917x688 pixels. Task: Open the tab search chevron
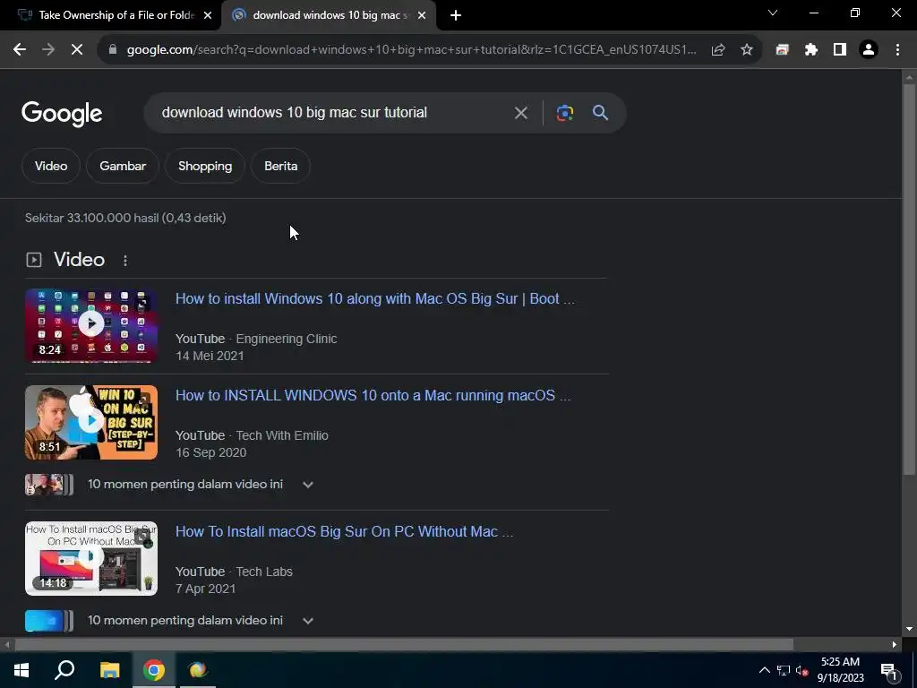point(773,13)
